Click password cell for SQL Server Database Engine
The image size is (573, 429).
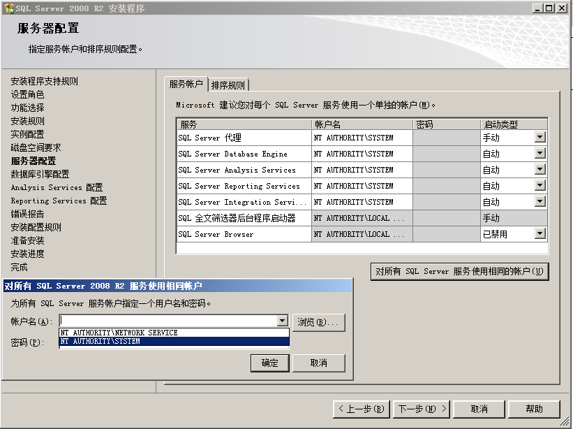point(447,154)
